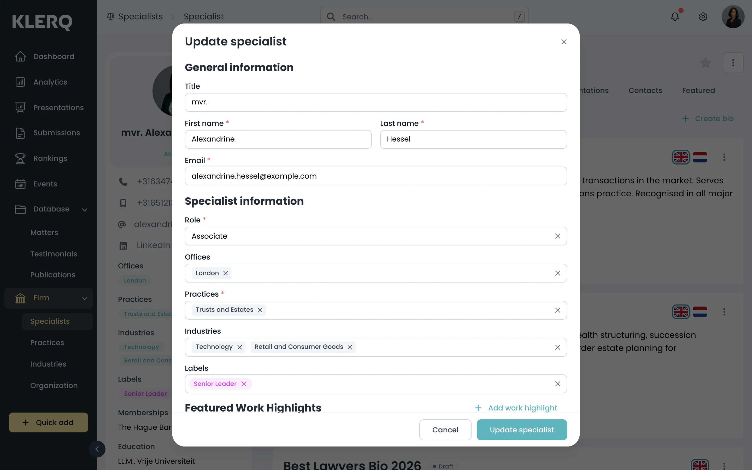Click Add work highlight
752x470 pixels.
point(516,408)
